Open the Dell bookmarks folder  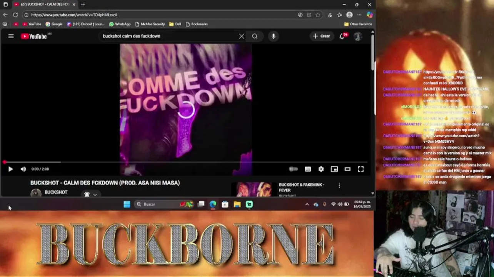click(x=175, y=24)
